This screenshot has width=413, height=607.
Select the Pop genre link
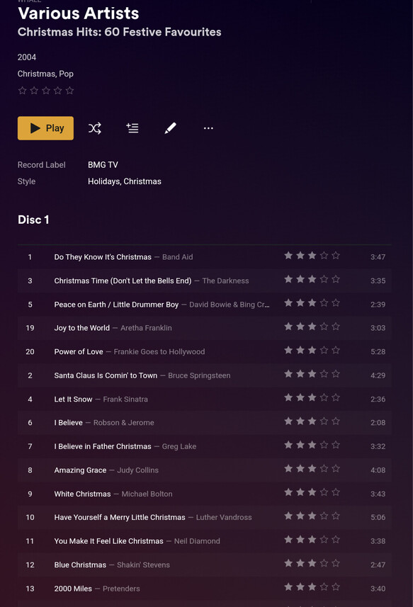tap(66, 74)
